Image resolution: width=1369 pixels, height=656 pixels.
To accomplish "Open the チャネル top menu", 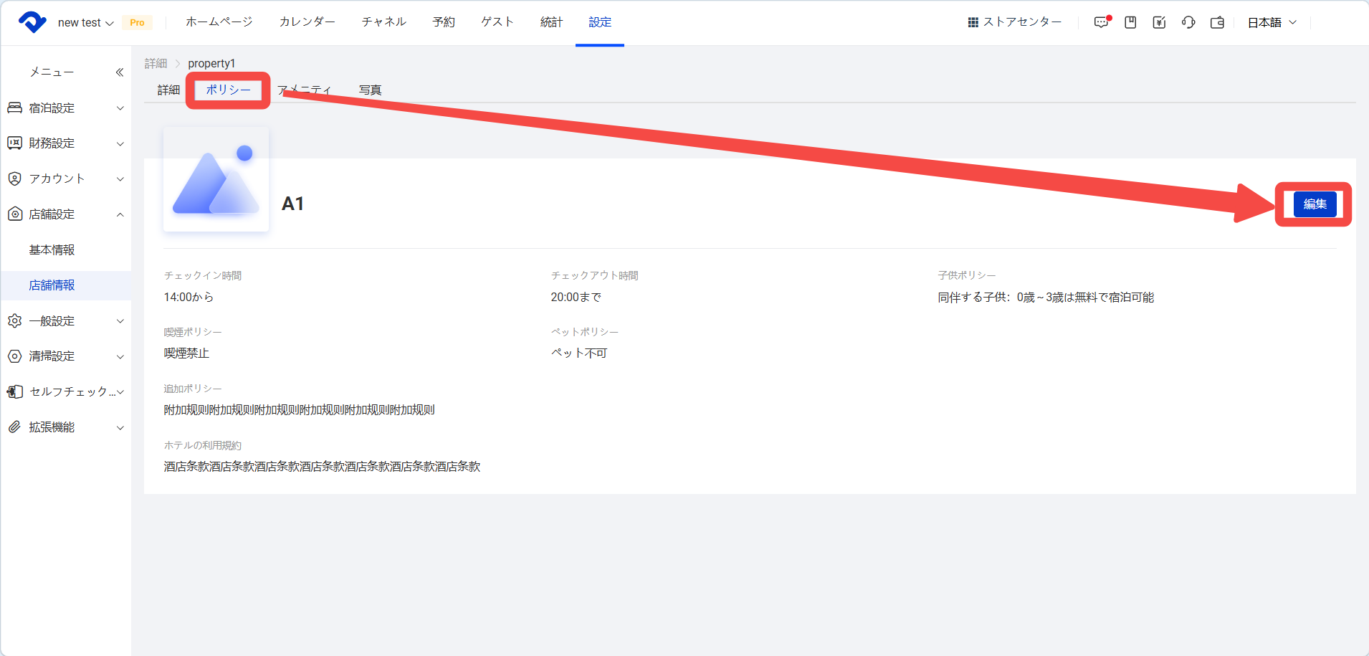I will [x=384, y=22].
